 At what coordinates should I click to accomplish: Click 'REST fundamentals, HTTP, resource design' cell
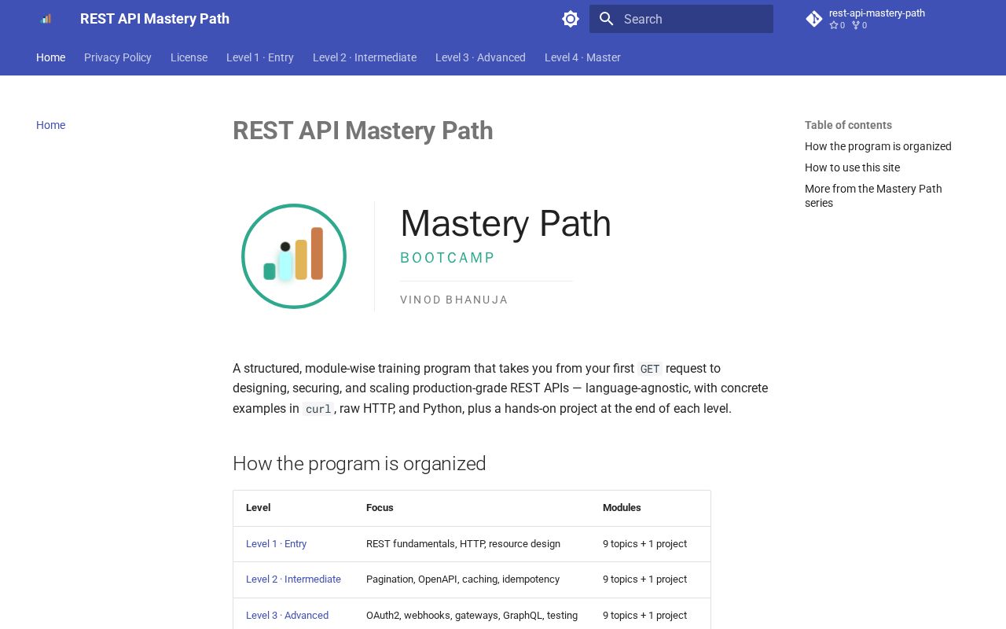pos(463,544)
